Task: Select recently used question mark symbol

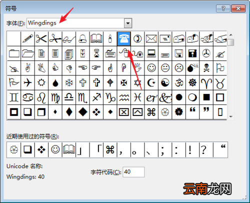Action: 203,149
